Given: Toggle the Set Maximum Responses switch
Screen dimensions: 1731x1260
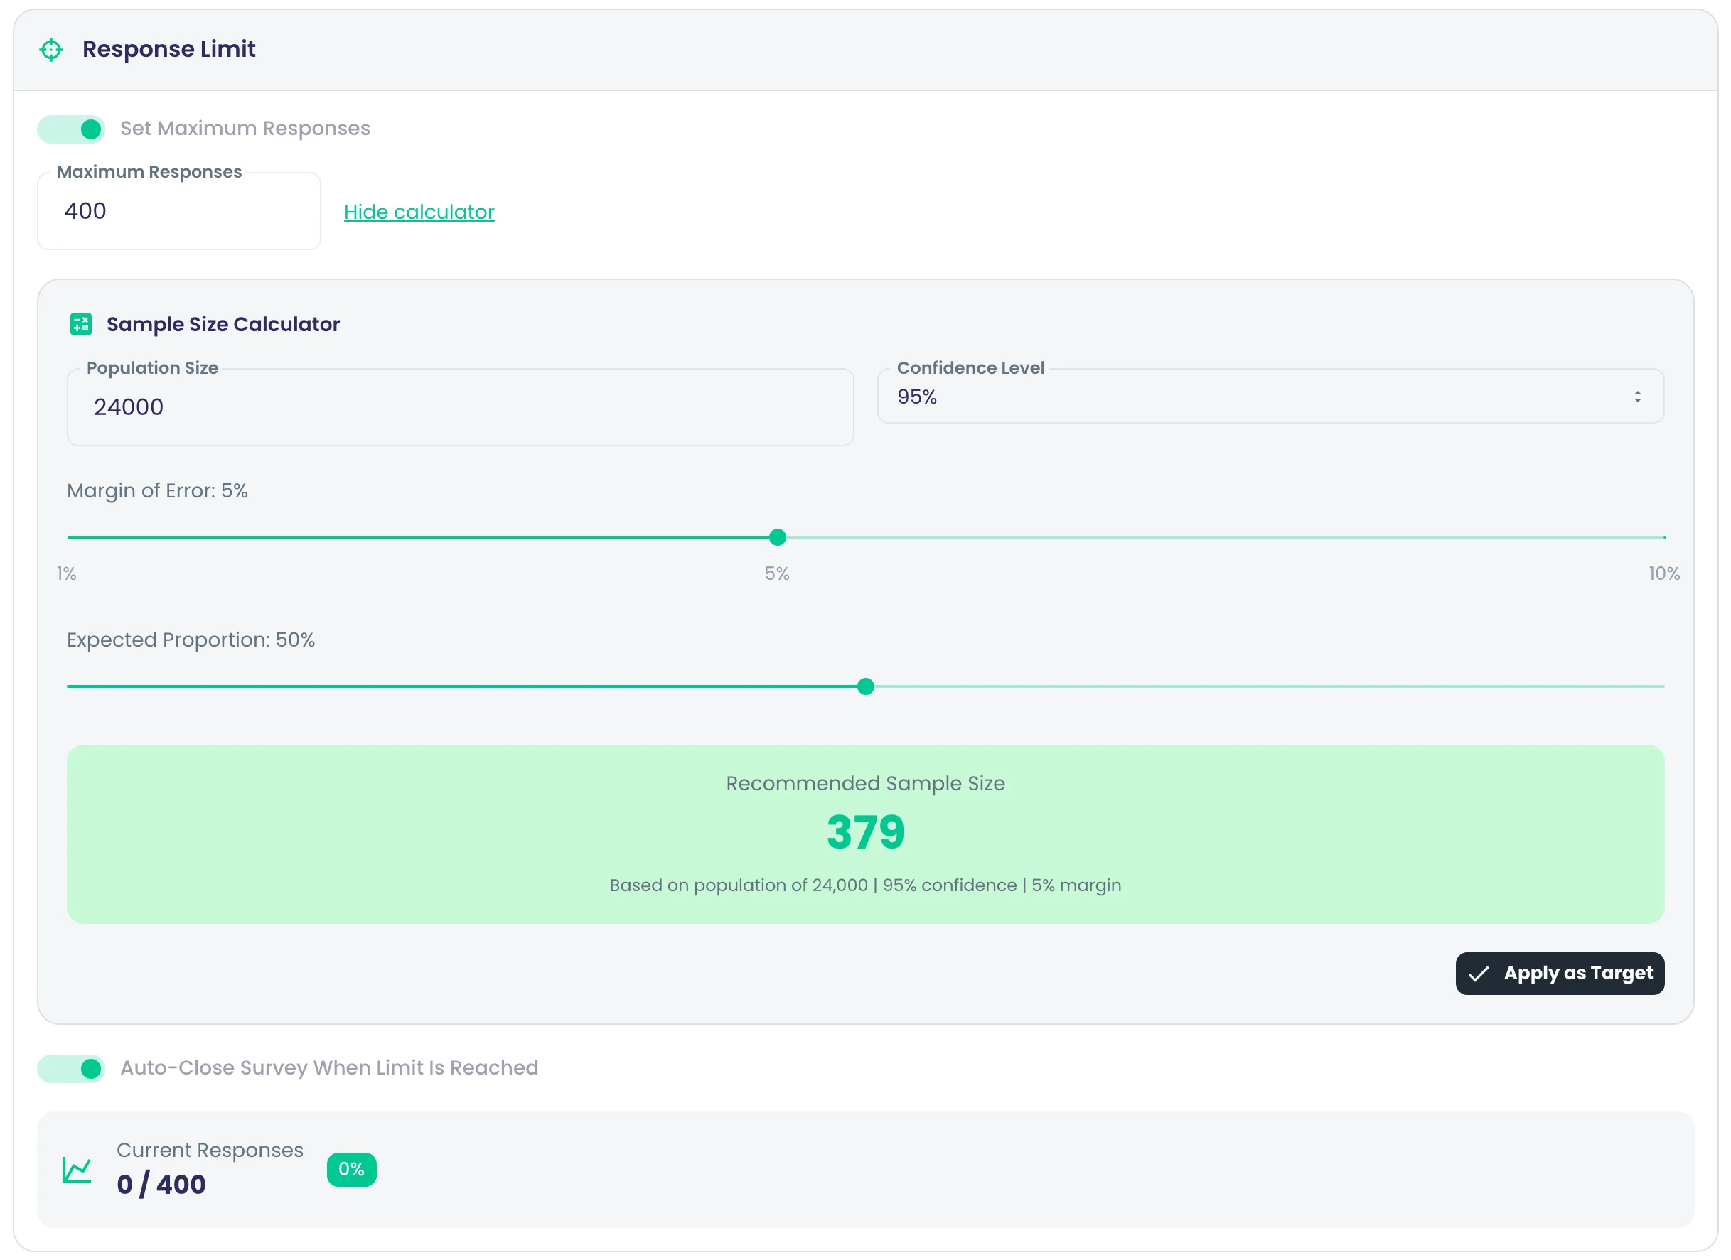Looking at the screenshot, I should tap(71, 129).
